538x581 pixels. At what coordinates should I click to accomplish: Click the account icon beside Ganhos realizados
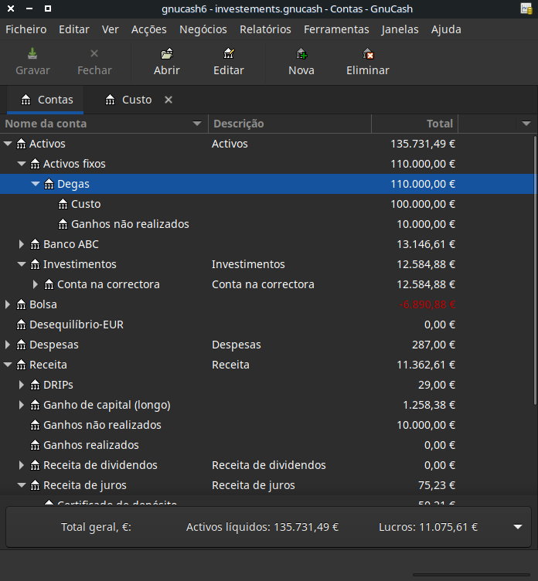pos(36,445)
